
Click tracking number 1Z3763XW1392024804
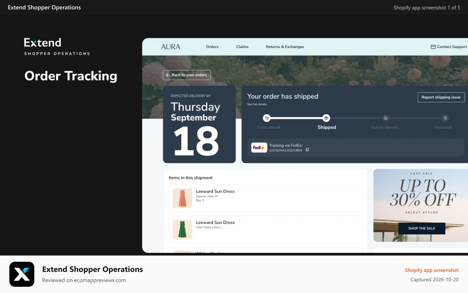285,150
